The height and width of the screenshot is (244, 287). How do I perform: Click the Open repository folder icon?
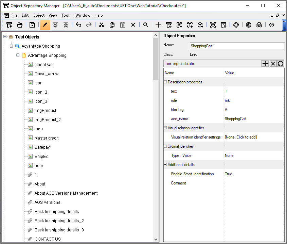point(20,25)
